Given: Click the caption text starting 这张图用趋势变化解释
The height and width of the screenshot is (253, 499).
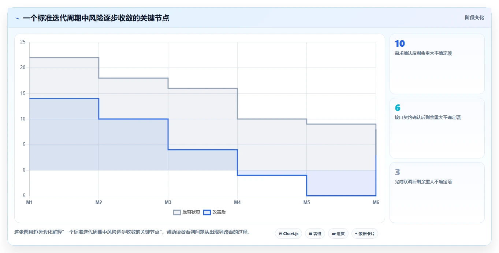Looking at the screenshot, I should [x=133, y=232].
